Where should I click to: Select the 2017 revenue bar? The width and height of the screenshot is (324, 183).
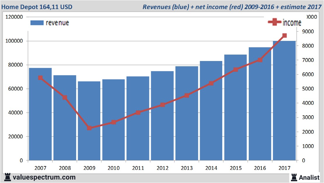284,100
